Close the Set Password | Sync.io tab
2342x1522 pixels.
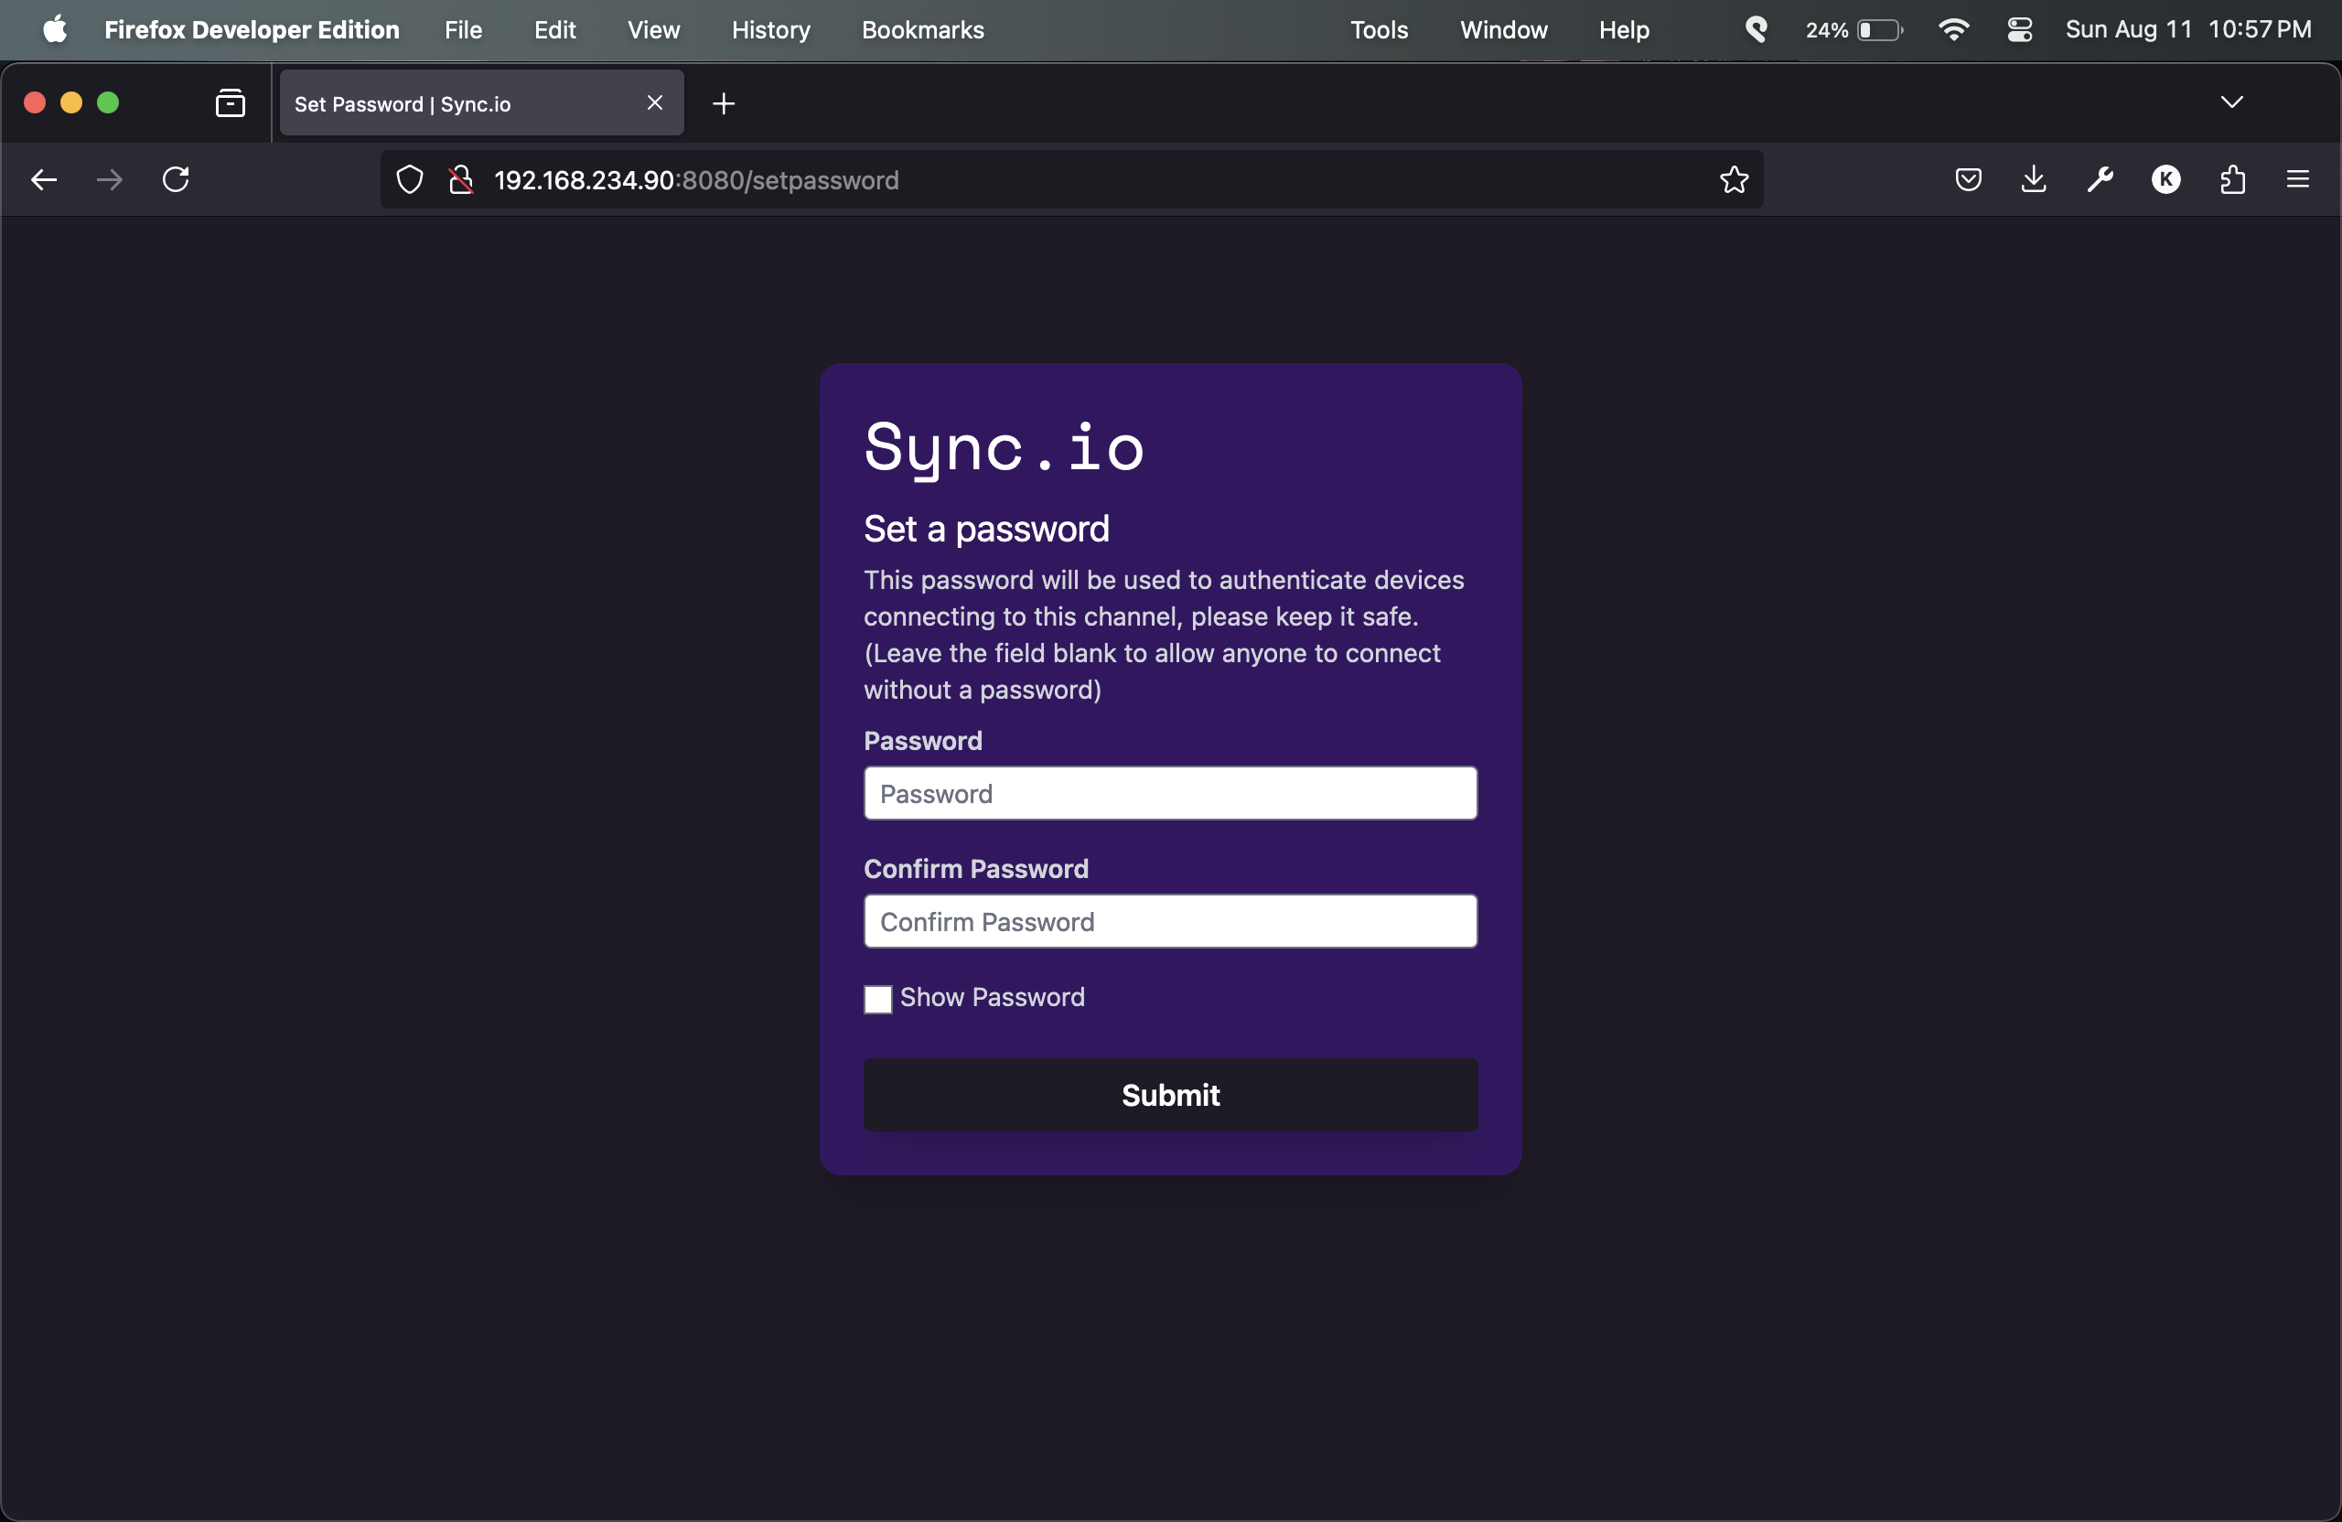coord(654,103)
